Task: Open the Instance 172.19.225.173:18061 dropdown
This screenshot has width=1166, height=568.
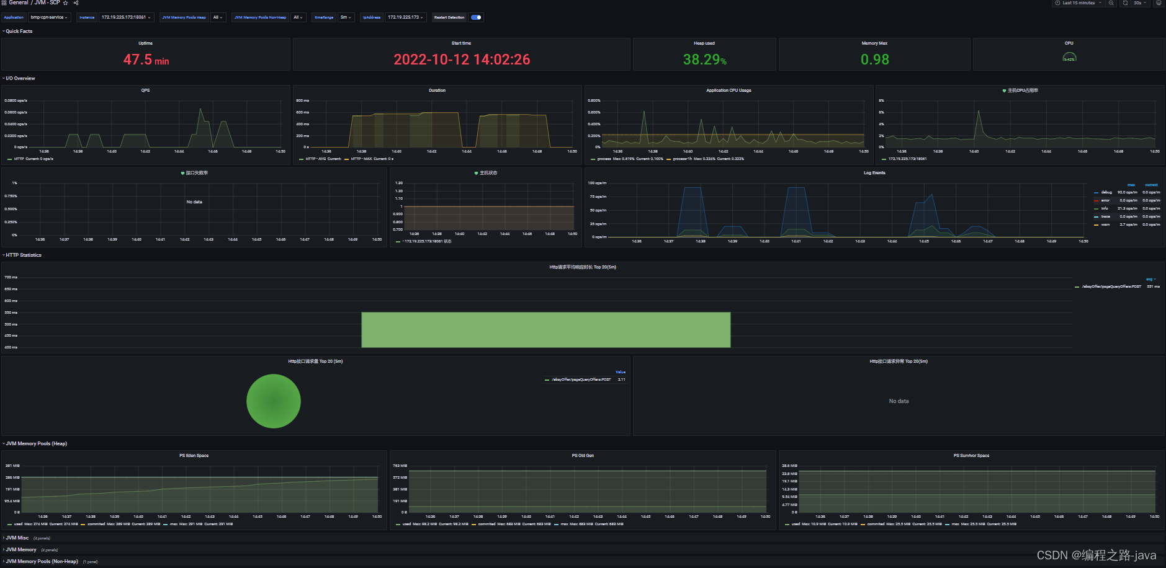Action: [127, 17]
